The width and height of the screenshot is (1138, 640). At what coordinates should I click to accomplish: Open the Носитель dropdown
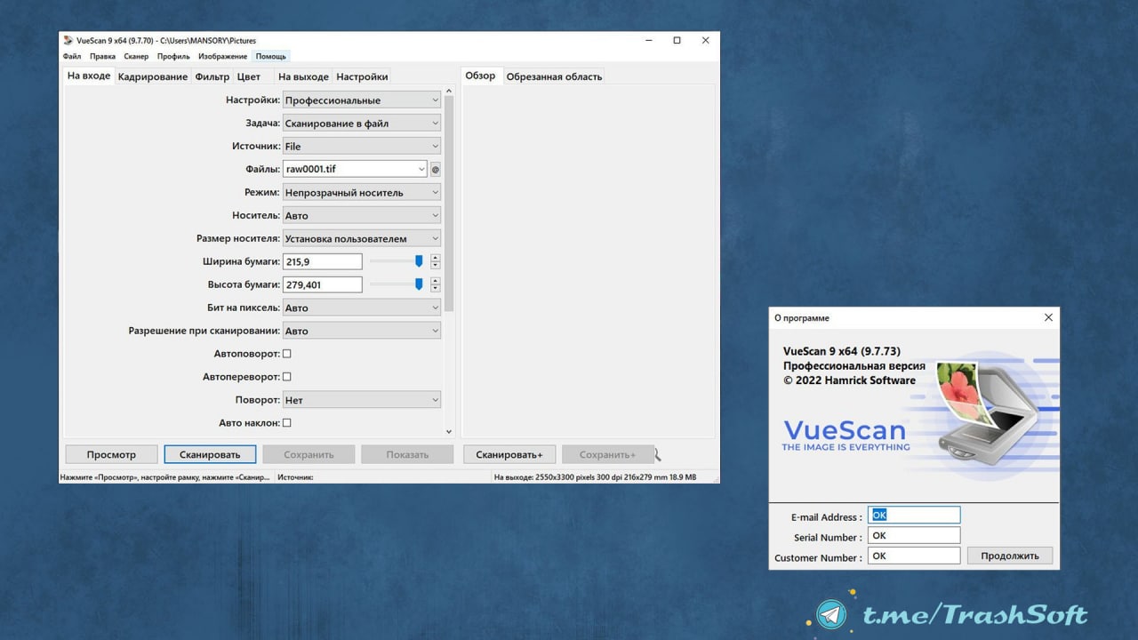362,216
